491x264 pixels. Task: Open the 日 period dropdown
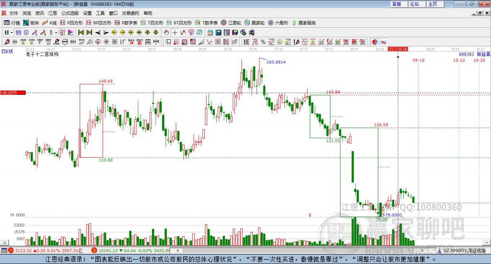(9, 33)
